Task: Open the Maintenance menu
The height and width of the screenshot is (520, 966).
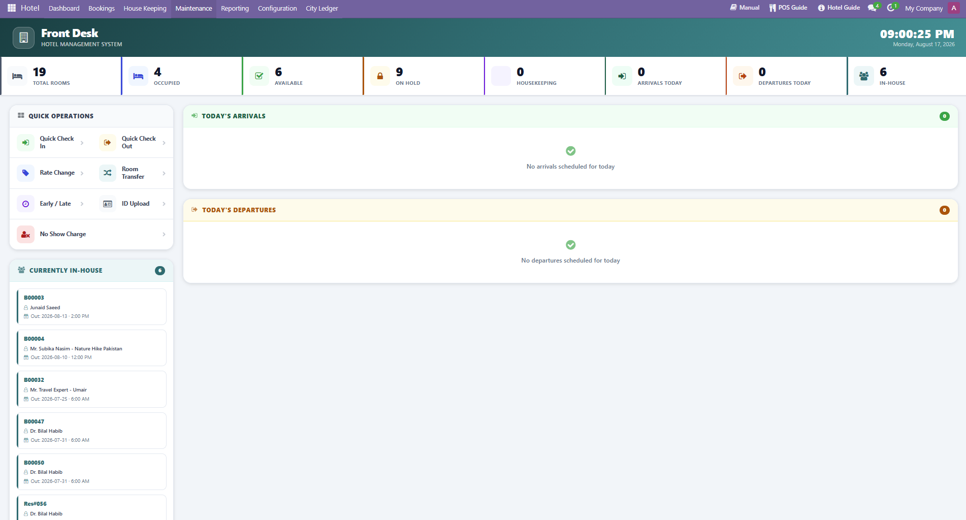Action: pyautogui.click(x=194, y=8)
